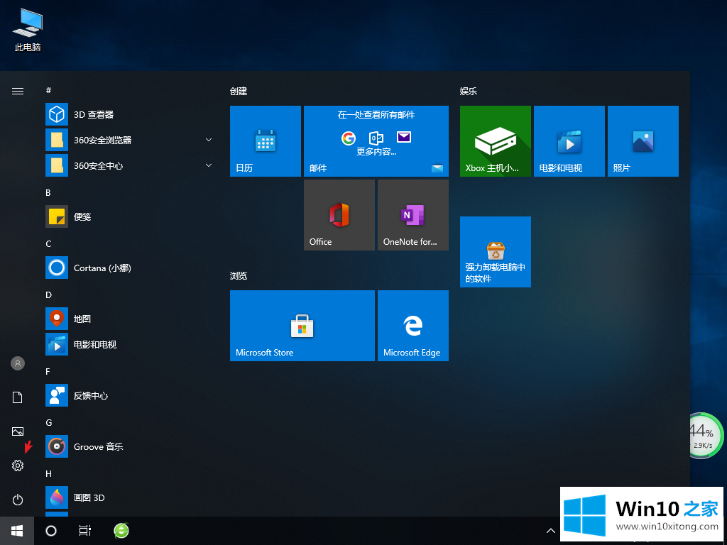Image resolution: width=727 pixels, height=545 pixels.
Task: Show hidden system tray icons
Action: 550,531
